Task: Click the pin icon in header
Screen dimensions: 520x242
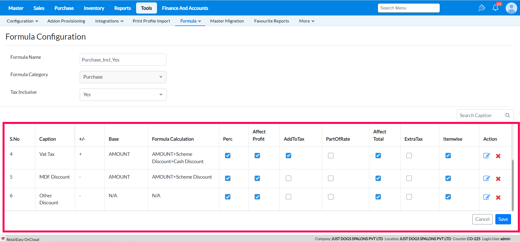Action: pyautogui.click(x=482, y=8)
